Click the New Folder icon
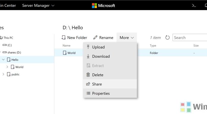This screenshot has height=114, width=207. coord(64,38)
